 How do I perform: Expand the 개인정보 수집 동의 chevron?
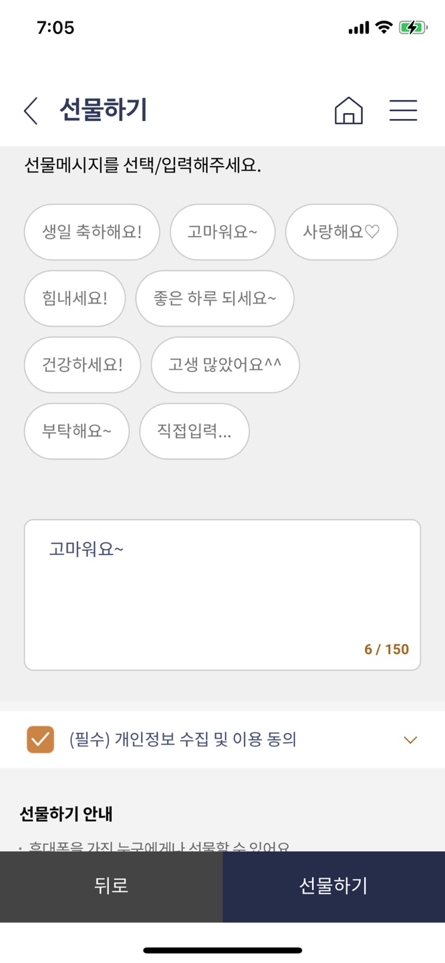pyautogui.click(x=410, y=740)
